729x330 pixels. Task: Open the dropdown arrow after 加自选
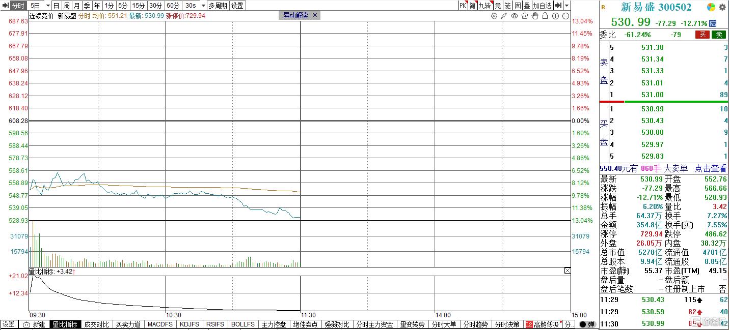[567, 6]
